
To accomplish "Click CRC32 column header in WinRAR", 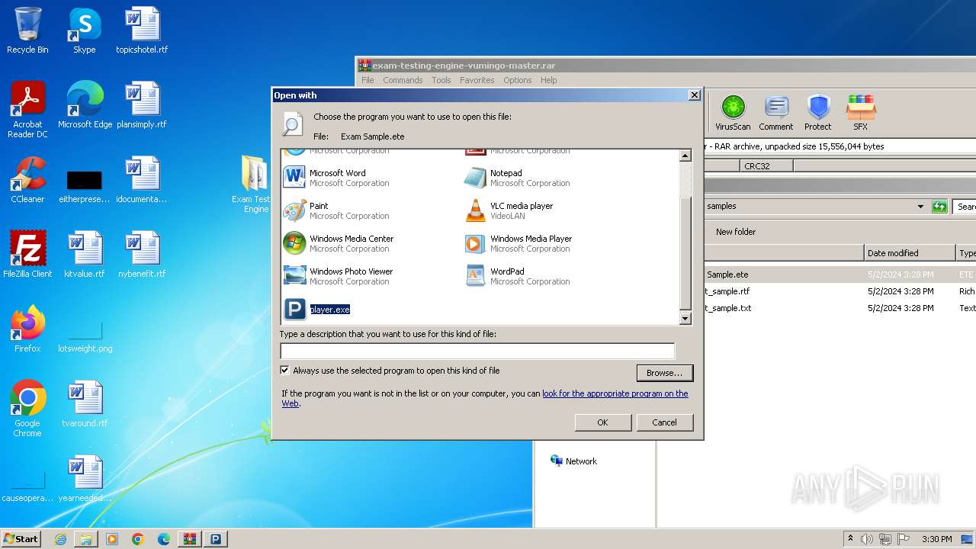I will (766, 165).
